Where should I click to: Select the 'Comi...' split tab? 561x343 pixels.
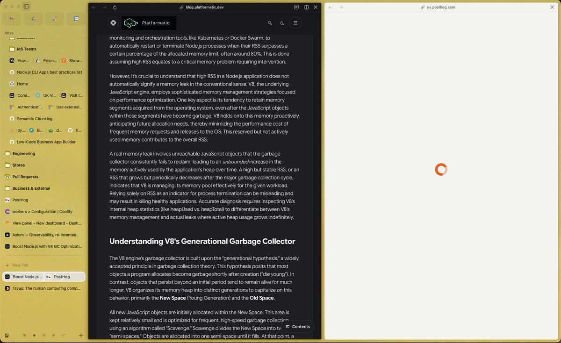click(x=20, y=95)
